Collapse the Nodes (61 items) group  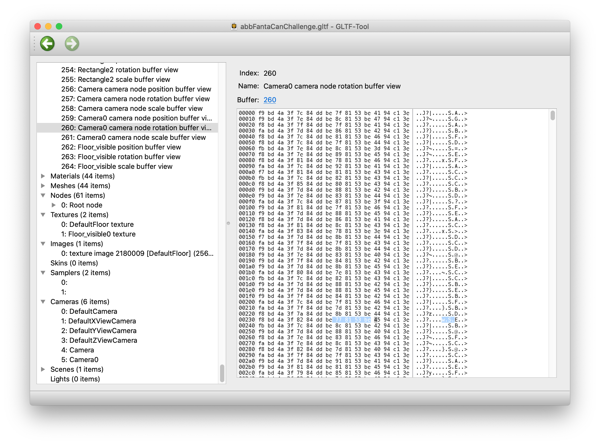point(43,196)
